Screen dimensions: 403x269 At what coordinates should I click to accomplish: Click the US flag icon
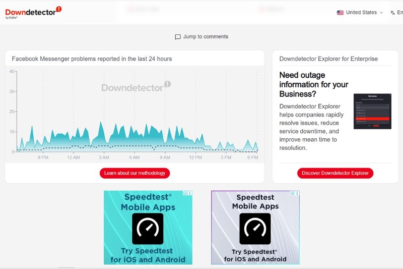point(340,13)
